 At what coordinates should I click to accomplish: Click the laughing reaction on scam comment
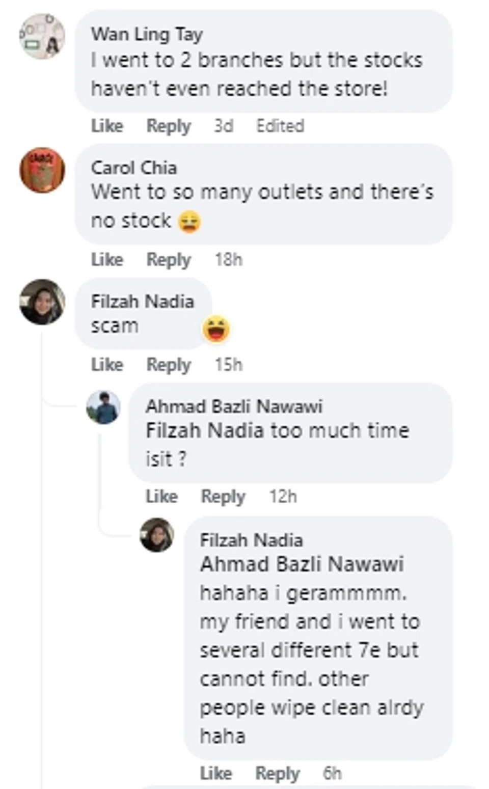click(x=216, y=329)
